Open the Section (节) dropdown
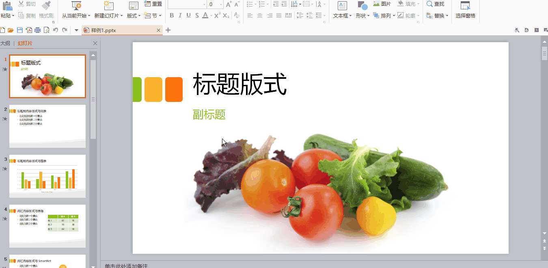Image resolution: width=548 pixels, height=268 pixels. (x=153, y=16)
